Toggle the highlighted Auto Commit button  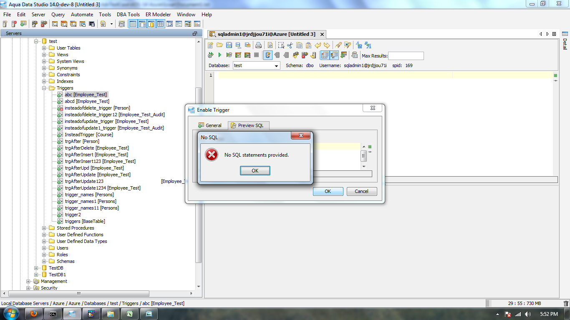[268, 55]
